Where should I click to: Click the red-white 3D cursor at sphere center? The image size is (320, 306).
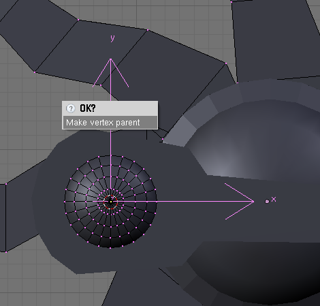point(110,202)
